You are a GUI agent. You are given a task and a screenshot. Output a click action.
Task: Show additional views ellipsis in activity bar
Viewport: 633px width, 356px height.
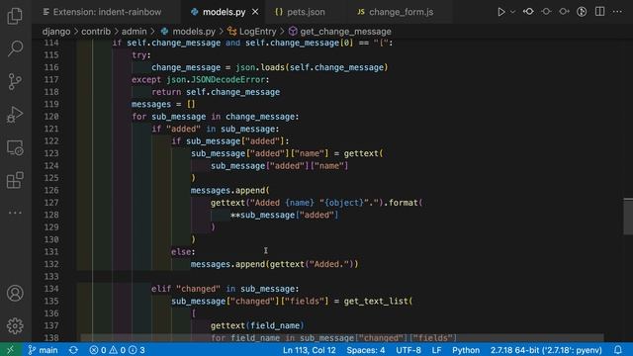[x=15, y=213]
